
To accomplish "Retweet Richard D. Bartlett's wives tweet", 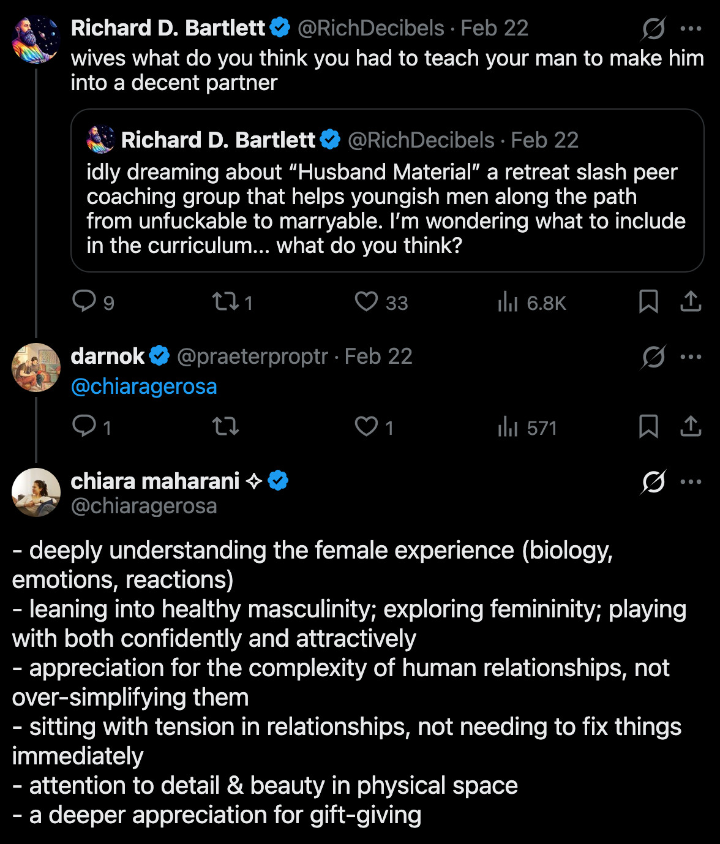I will click(x=225, y=301).
